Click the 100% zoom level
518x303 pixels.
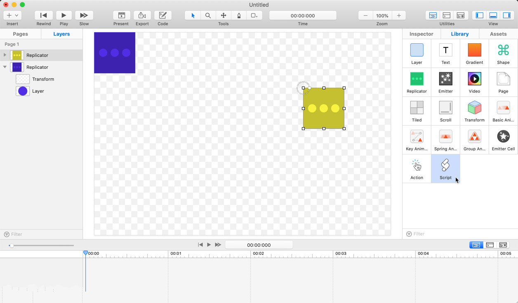(x=382, y=15)
